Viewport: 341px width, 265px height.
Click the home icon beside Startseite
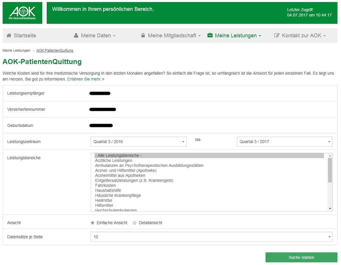9,36
